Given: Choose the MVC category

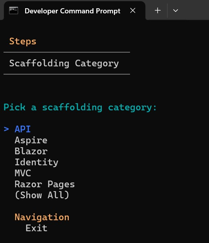Looking at the screenshot, I should click(23, 173).
